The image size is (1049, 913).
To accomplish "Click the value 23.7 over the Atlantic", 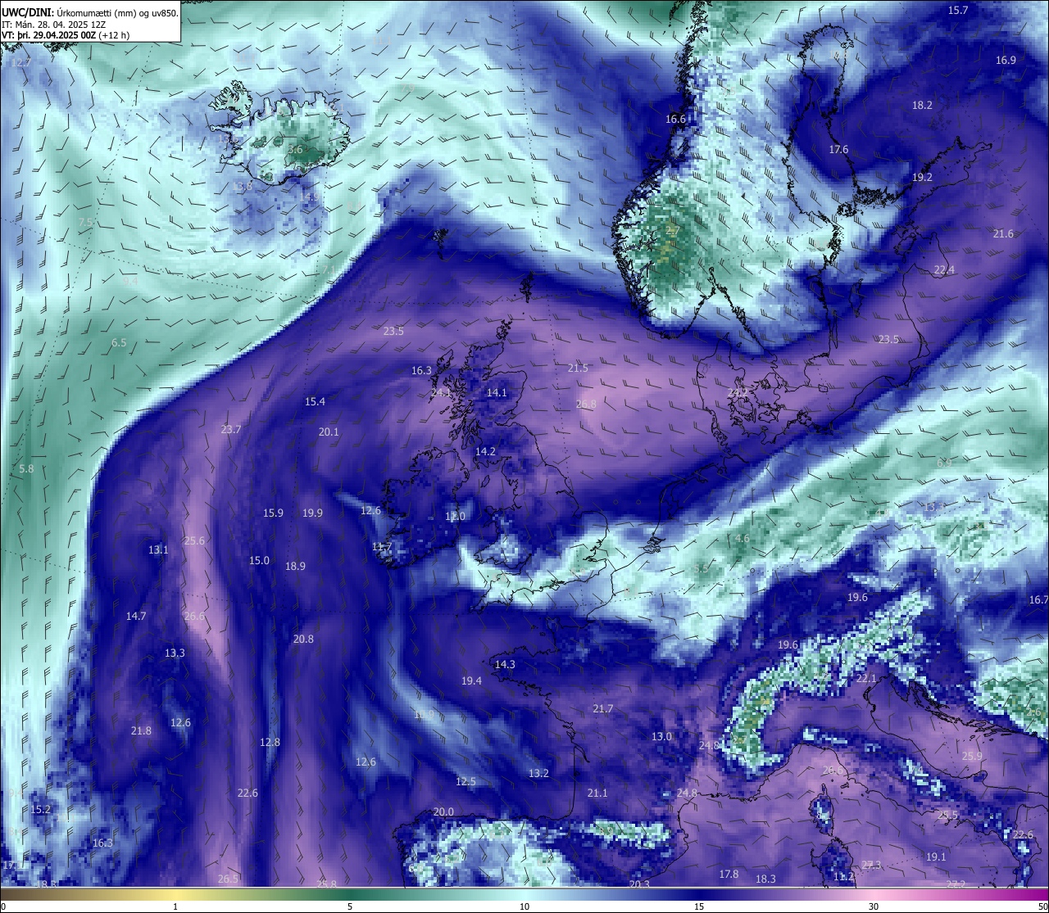I will pyautogui.click(x=231, y=429).
